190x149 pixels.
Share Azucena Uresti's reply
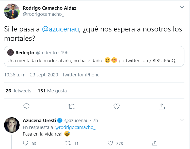[x=154, y=143]
